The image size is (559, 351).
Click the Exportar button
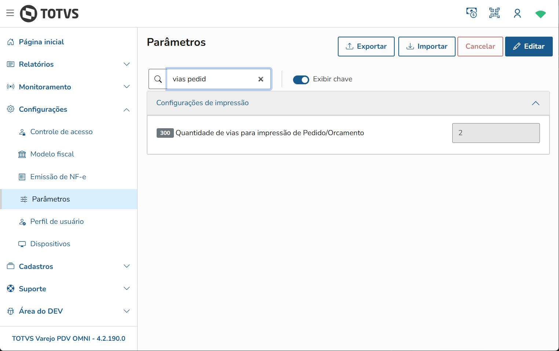366,47
